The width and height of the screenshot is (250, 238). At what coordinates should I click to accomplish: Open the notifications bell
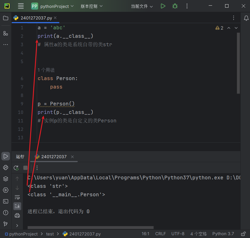click(246, 18)
